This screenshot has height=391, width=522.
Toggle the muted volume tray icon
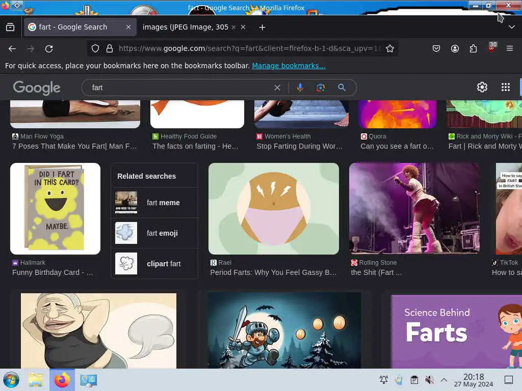pyautogui.click(x=429, y=380)
